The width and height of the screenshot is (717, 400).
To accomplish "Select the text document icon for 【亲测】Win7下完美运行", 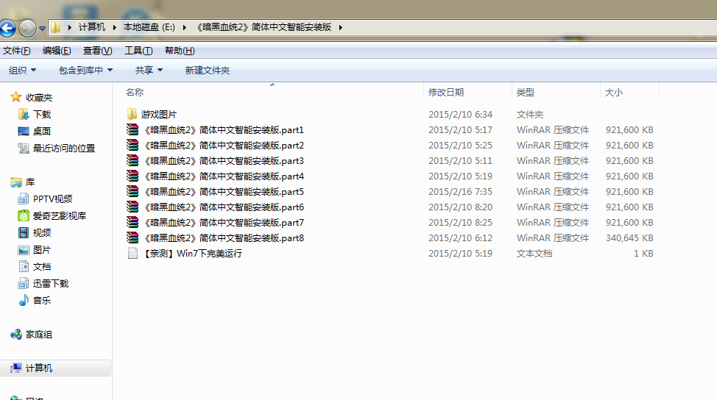I will point(133,253).
